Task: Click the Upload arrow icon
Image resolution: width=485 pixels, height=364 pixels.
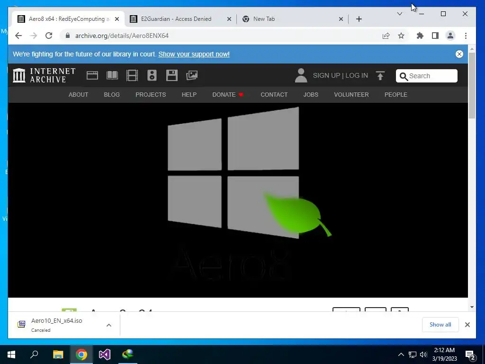Action: pos(380,75)
